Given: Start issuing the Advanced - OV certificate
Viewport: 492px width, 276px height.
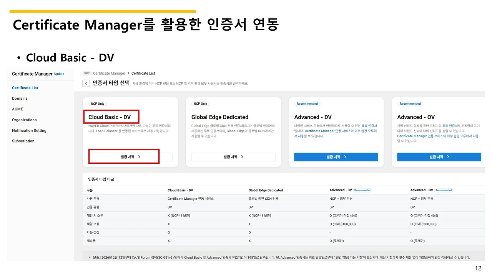Looking at the screenshot, I should [x=439, y=157].
